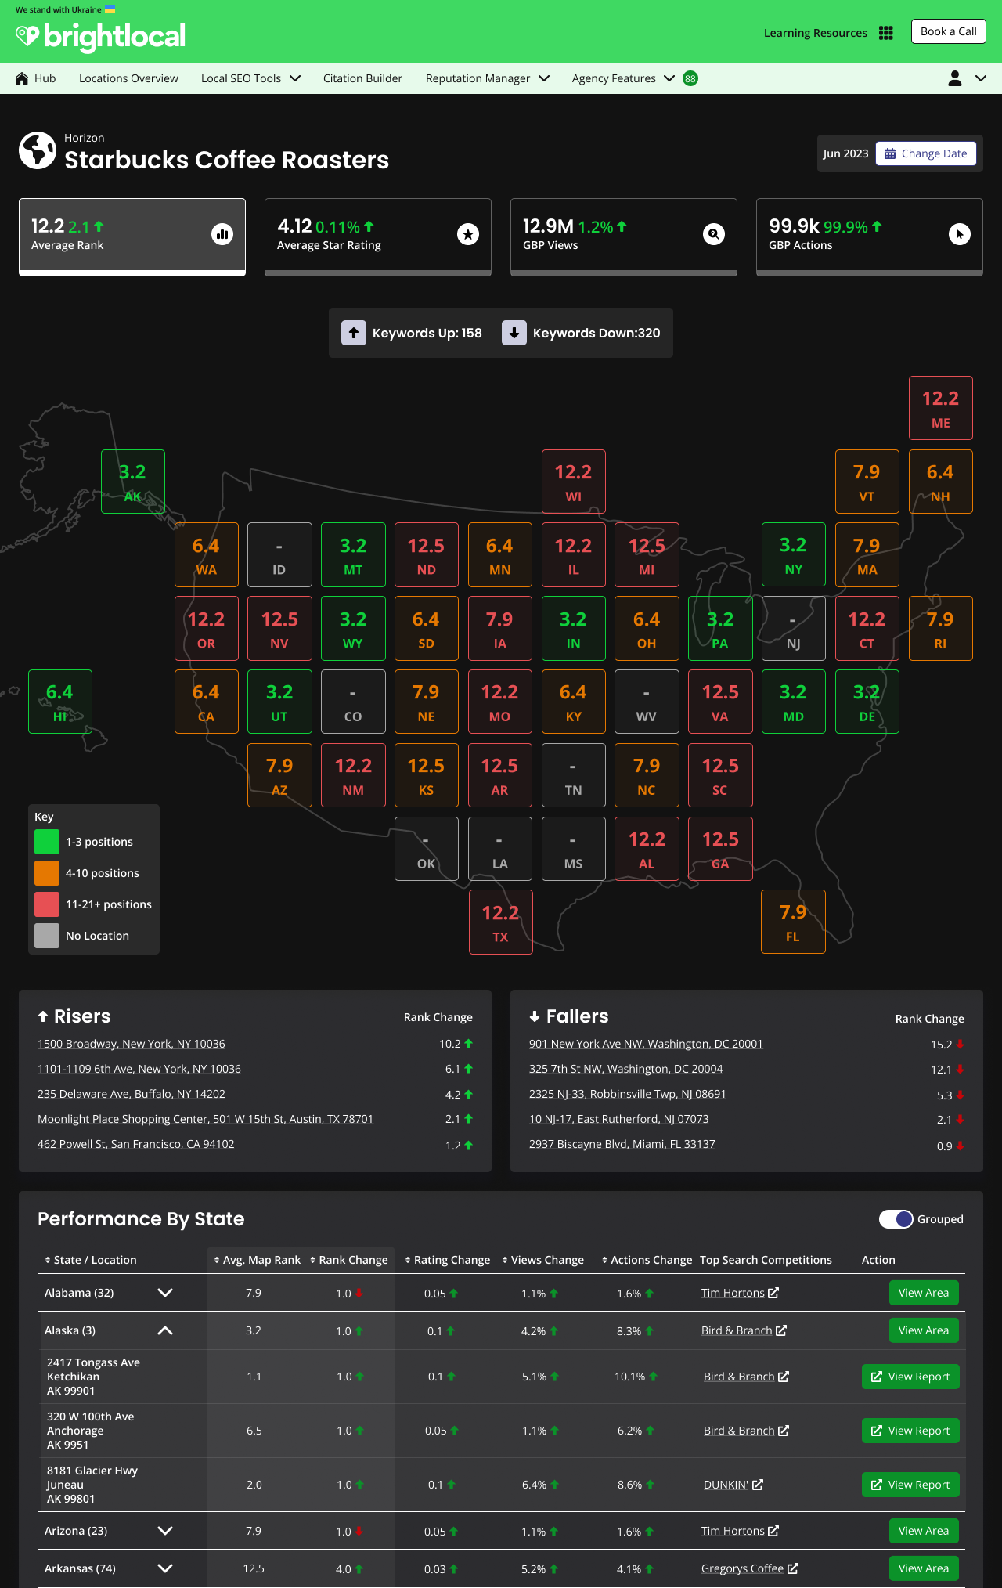
Task: Open 2937 Biscayne Blvd, Miami link
Action: pos(622,1144)
